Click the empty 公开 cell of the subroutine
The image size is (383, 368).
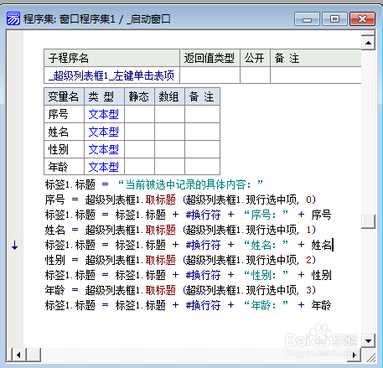pos(255,75)
